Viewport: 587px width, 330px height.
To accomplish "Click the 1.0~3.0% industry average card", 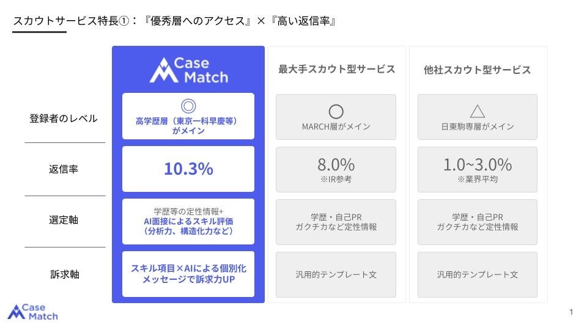I will click(478, 169).
